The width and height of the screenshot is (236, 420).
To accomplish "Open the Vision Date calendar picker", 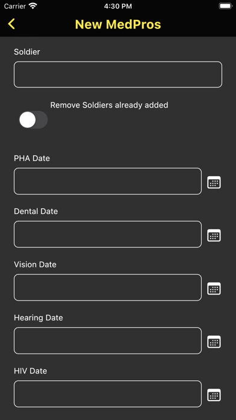I will tap(214, 288).
